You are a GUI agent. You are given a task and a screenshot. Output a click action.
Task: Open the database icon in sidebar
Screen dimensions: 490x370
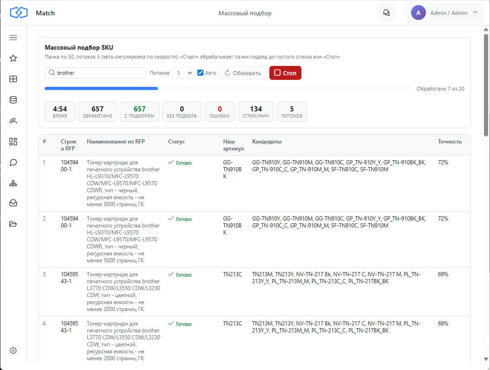coord(13,100)
